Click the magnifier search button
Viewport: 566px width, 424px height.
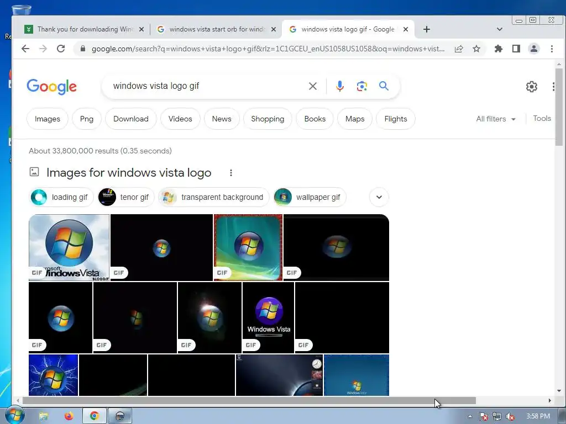pos(384,86)
